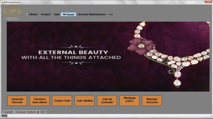213x119 pixels.
Task: Select the Sale By Customer button
Action: [x=107, y=101]
